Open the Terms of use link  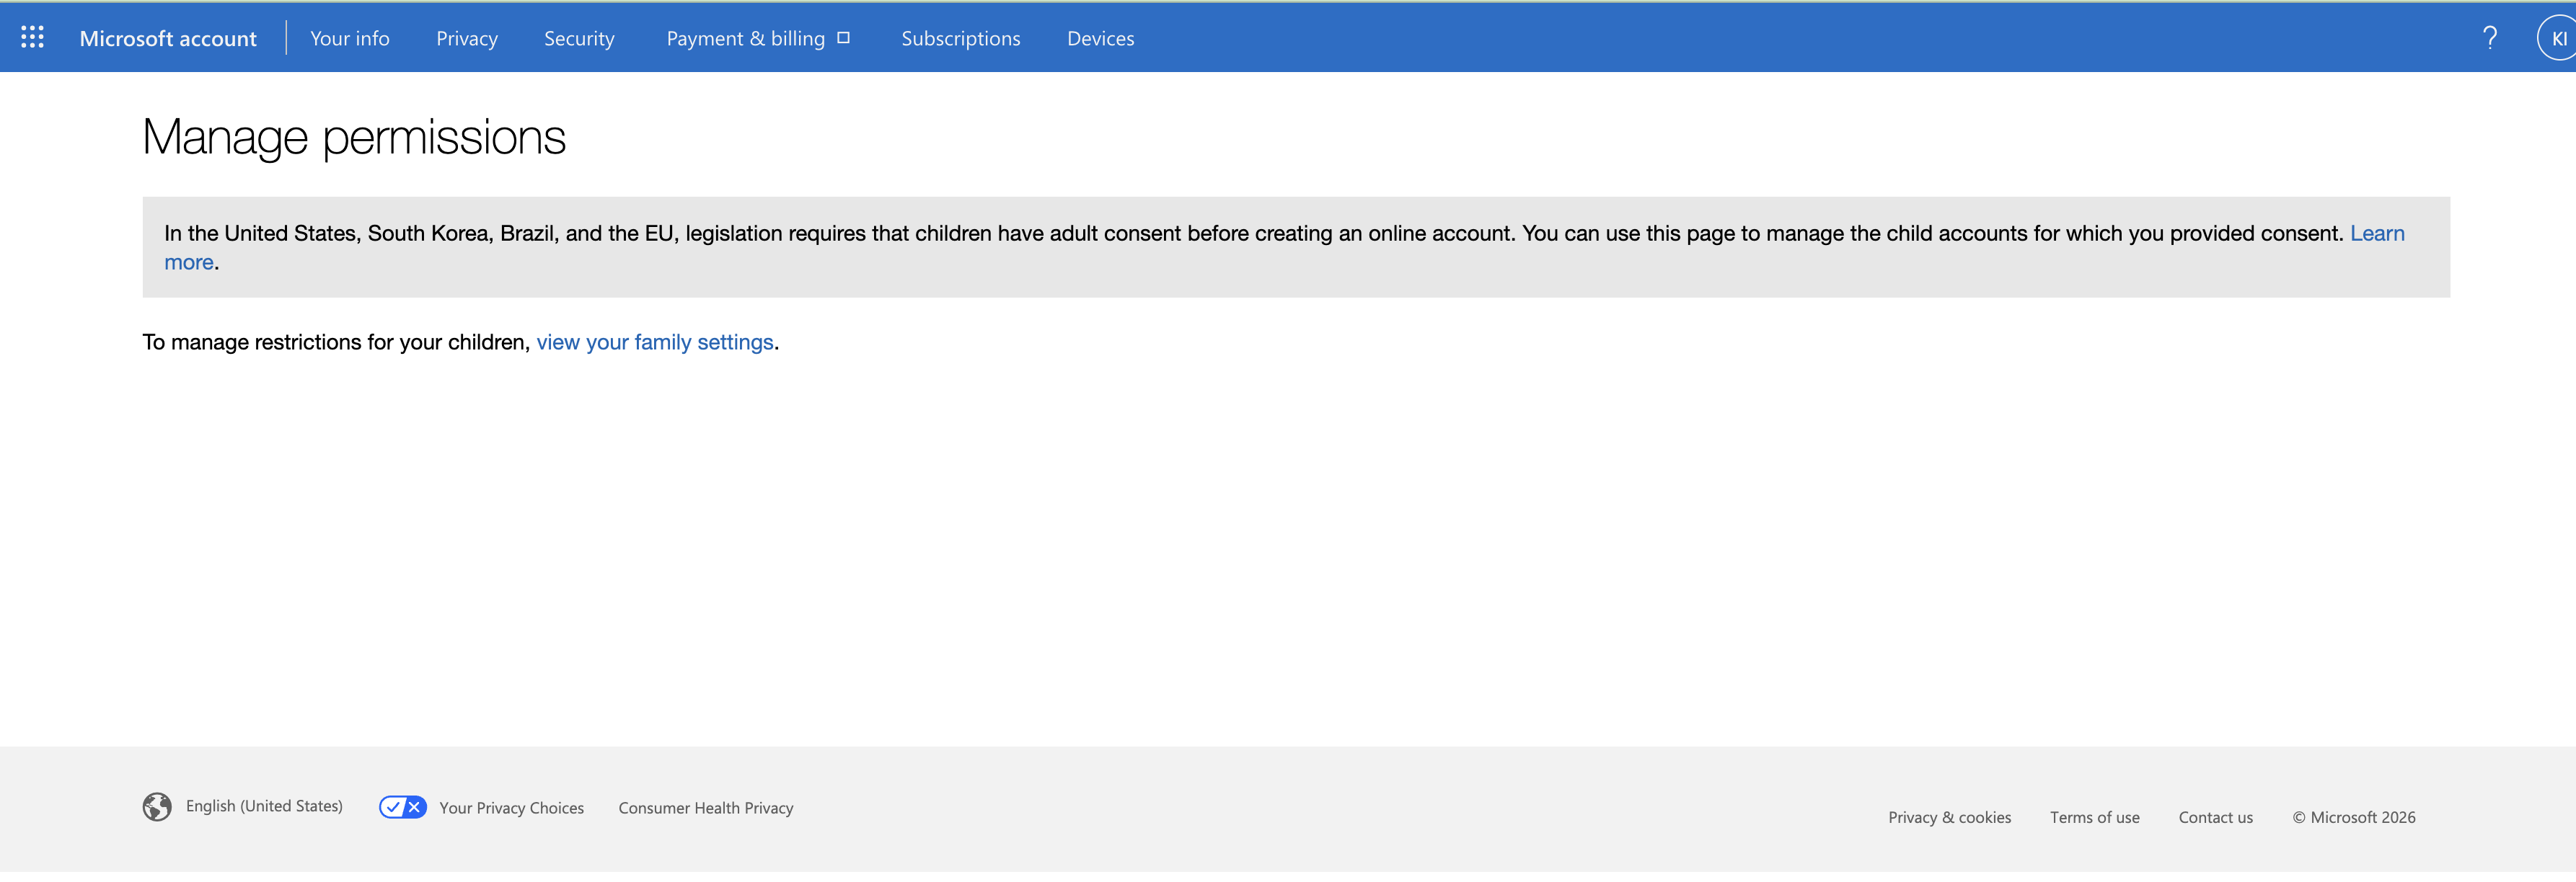pyautogui.click(x=2095, y=817)
